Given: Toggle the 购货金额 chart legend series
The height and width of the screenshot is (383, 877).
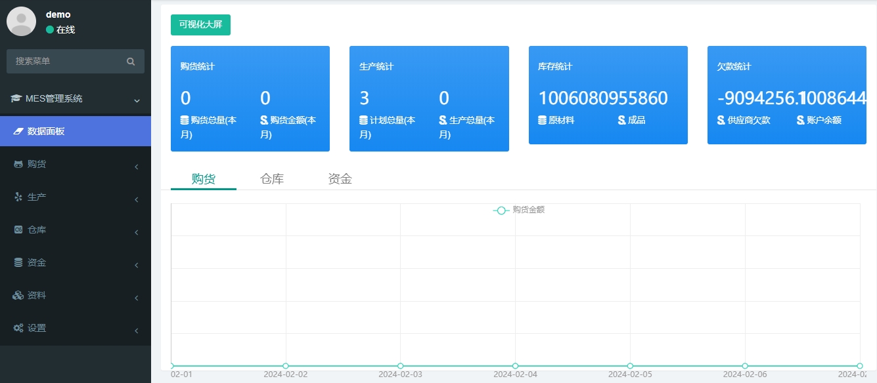Looking at the screenshot, I should (x=519, y=210).
